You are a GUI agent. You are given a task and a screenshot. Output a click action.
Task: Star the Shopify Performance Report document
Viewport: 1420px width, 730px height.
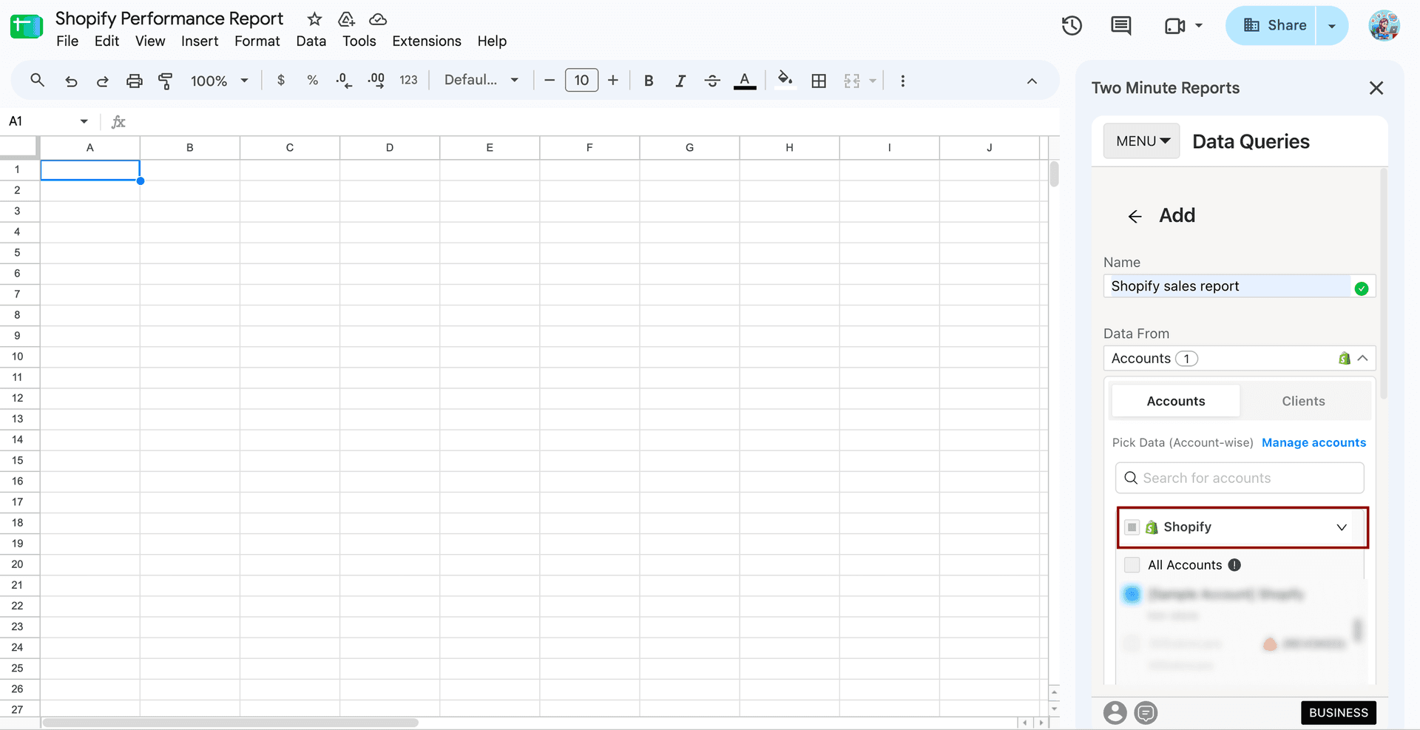pos(314,19)
